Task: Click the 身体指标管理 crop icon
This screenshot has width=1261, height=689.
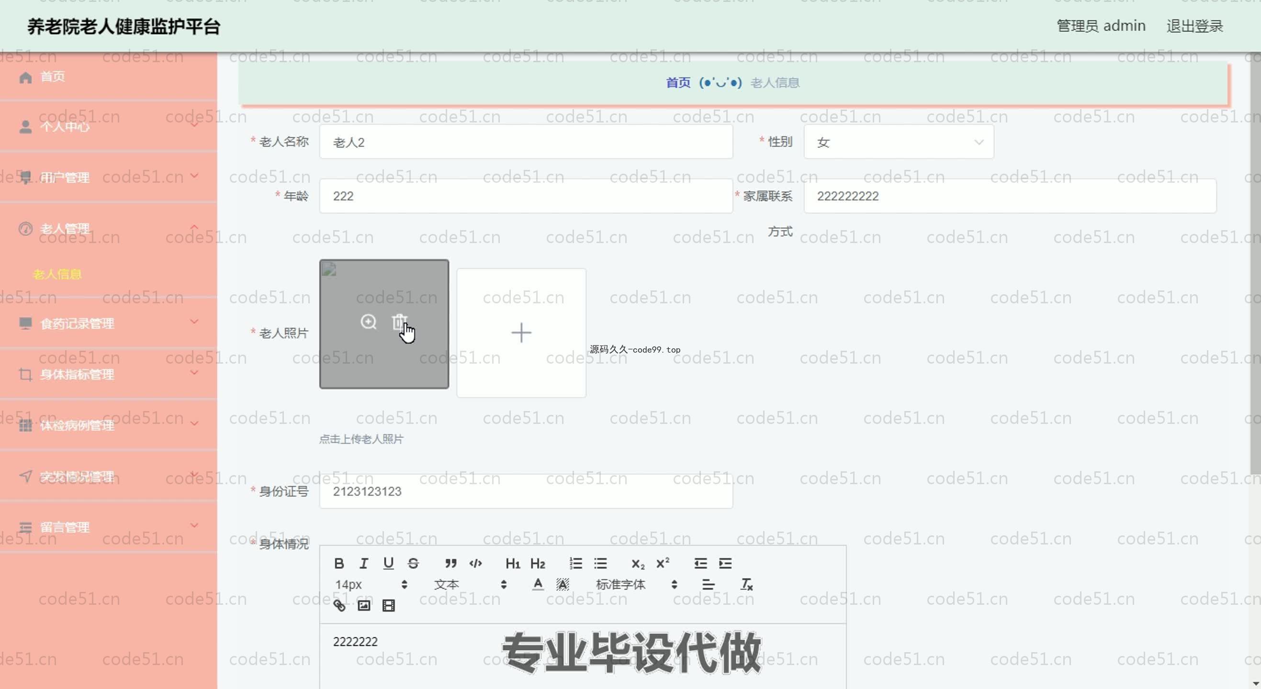Action: 25,374
